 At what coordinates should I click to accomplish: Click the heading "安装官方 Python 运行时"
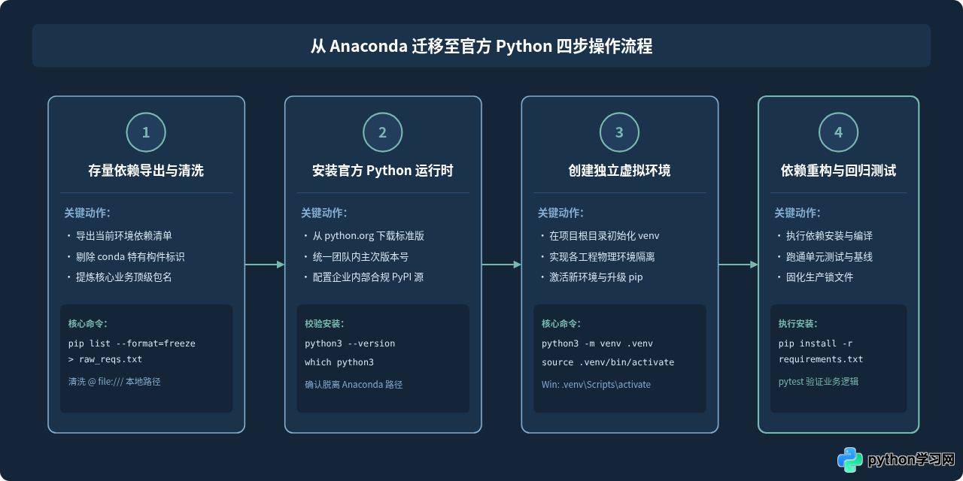[383, 171]
